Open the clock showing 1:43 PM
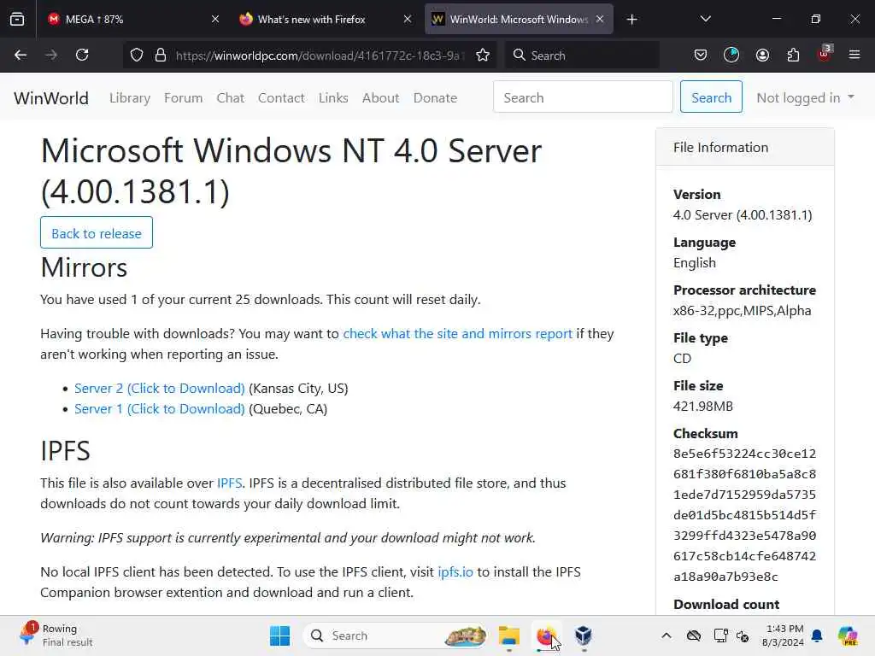 coord(784,635)
